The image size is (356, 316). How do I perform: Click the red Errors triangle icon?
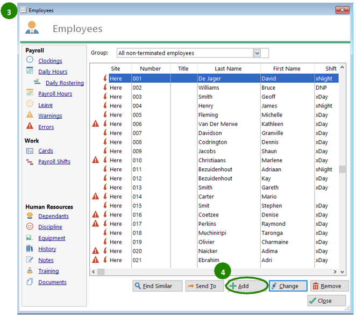[30, 126]
